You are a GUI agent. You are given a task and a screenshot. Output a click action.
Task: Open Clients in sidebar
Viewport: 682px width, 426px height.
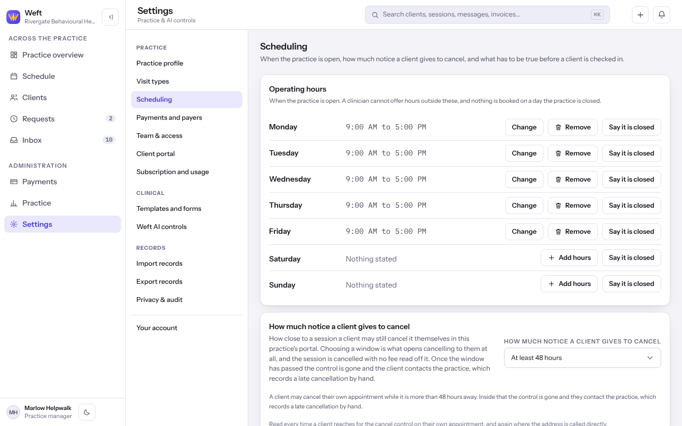(x=62, y=97)
